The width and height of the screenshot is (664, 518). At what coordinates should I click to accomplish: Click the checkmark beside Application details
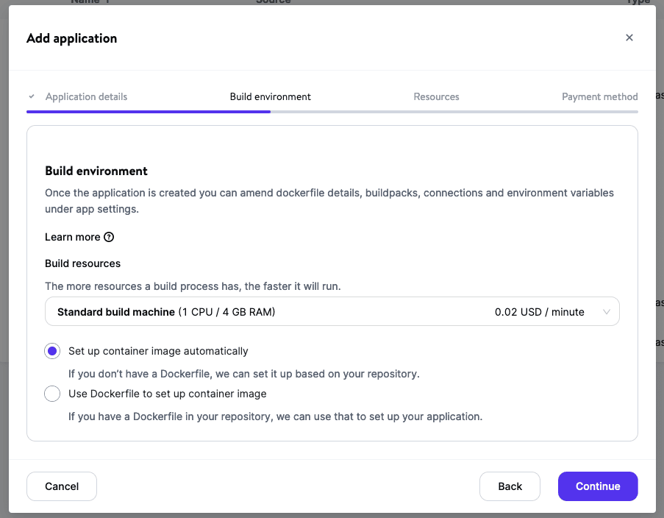point(32,96)
